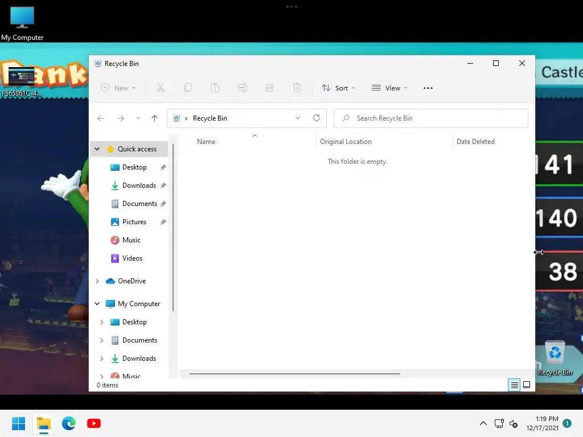Click Recycle Bin breadcrumb in address bar
The height and width of the screenshot is (437, 583).
tap(210, 118)
